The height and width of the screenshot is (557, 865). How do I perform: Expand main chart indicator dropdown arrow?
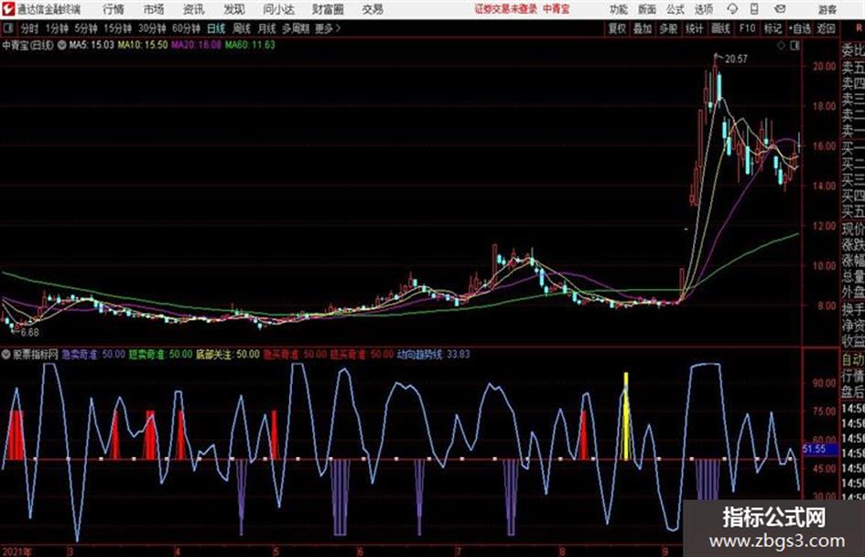[x=62, y=45]
